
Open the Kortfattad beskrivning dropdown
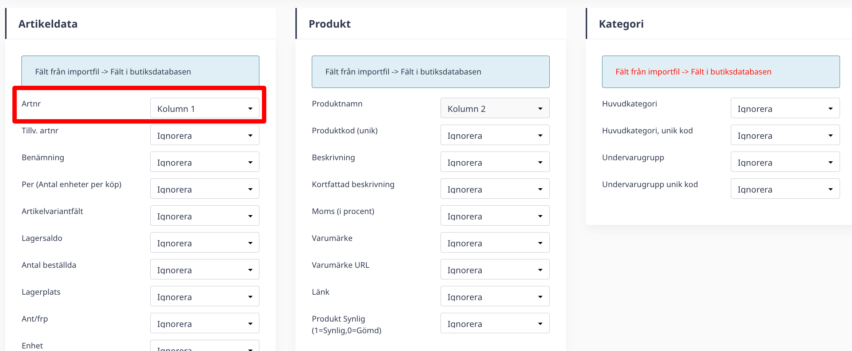(x=495, y=189)
